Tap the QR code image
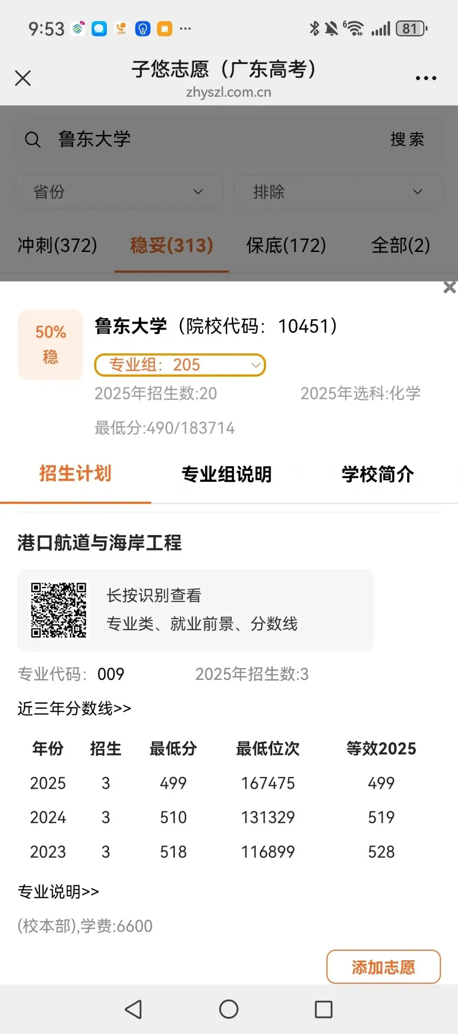The image size is (458, 1034). [59, 610]
